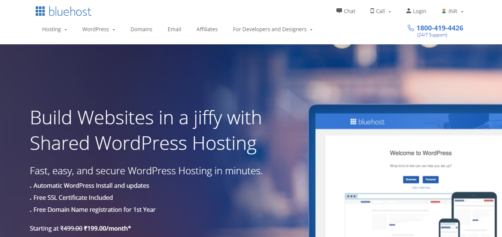The width and height of the screenshot is (502, 237).
Task: Click "Welcome to WordPress" in the laptop preview
Action: [421, 153]
